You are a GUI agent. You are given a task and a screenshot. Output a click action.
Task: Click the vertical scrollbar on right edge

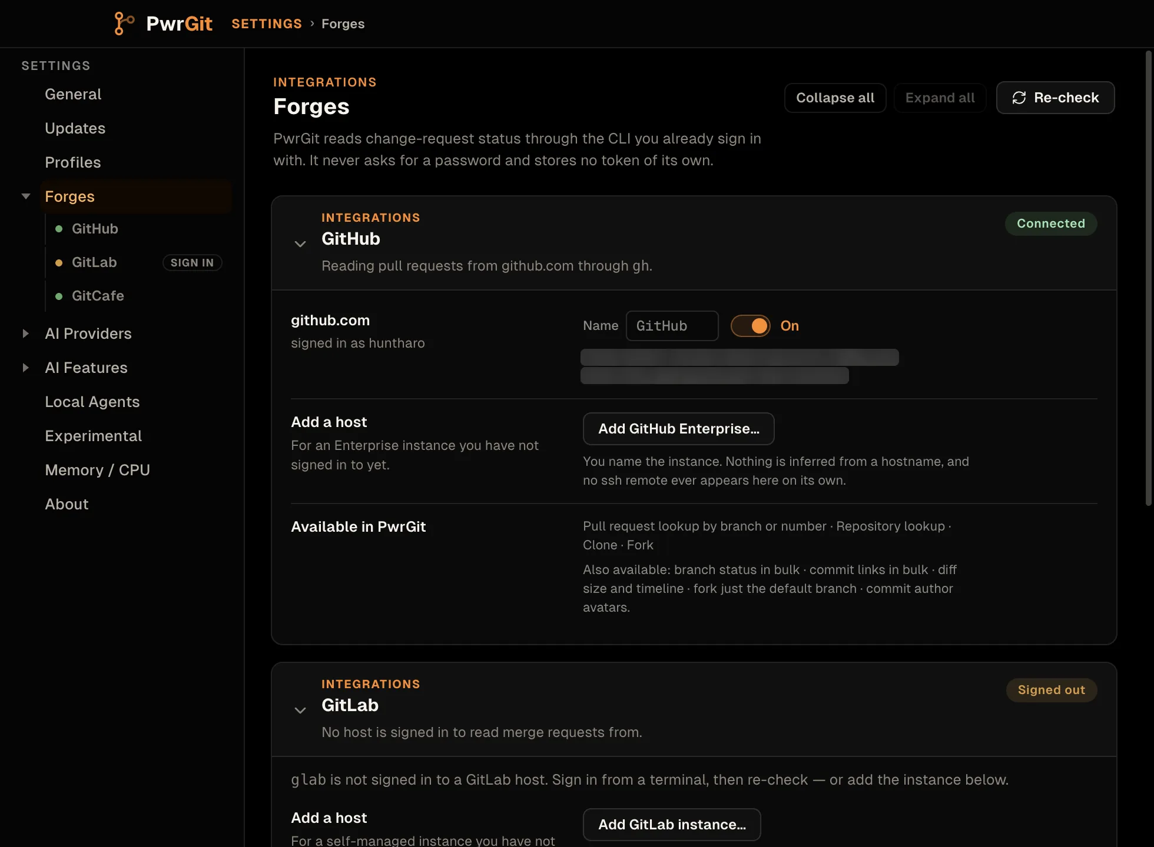(x=1148, y=278)
